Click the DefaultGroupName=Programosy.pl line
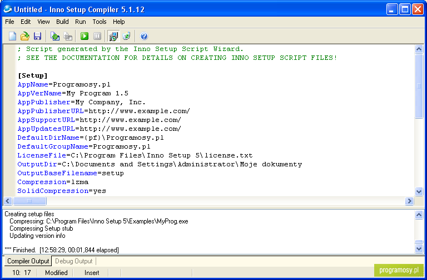427x280 pixels. pos(84,146)
